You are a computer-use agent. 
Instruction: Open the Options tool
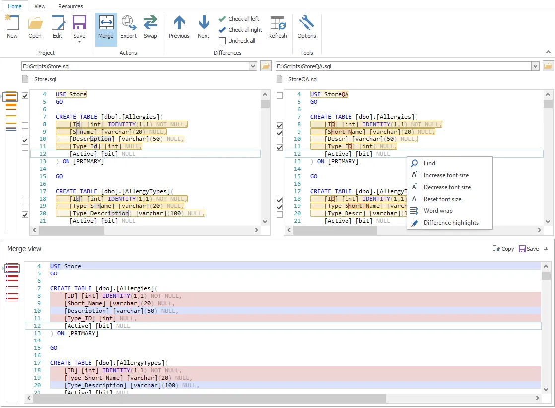pyautogui.click(x=306, y=27)
